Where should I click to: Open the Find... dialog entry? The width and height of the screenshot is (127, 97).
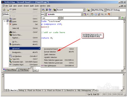coord(25,32)
